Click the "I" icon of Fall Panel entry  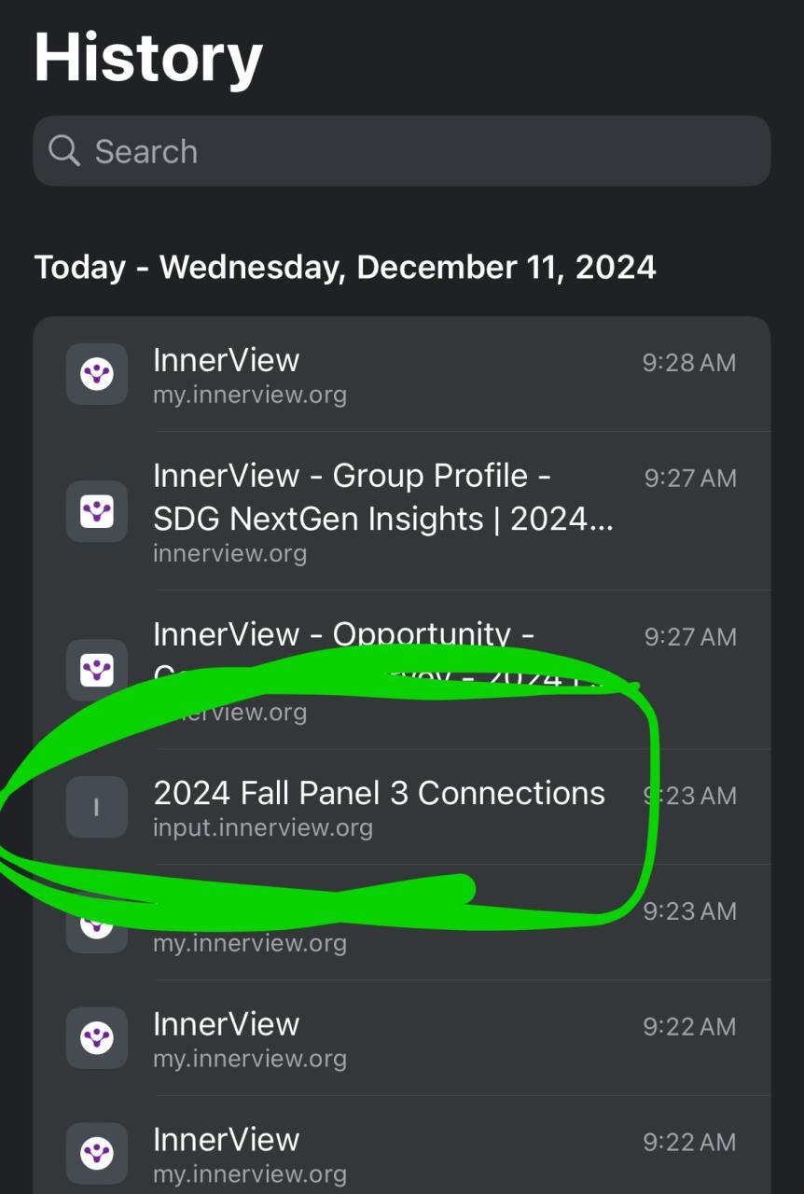97,807
